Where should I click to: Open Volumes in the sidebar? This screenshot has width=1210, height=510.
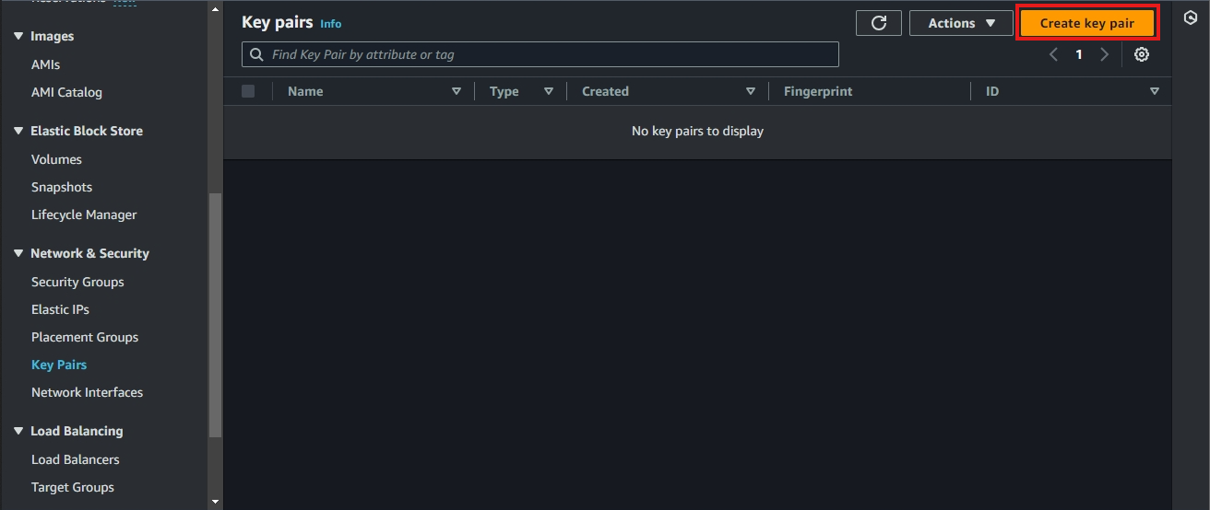pos(56,159)
